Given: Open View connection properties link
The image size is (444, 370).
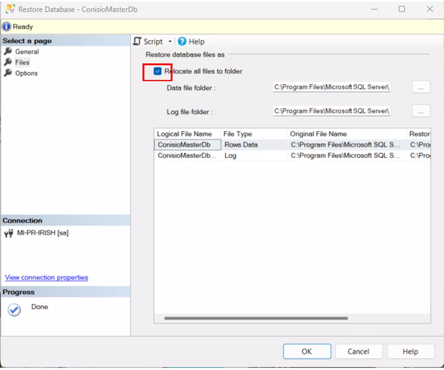Looking at the screenshot, I should [46, 277].
